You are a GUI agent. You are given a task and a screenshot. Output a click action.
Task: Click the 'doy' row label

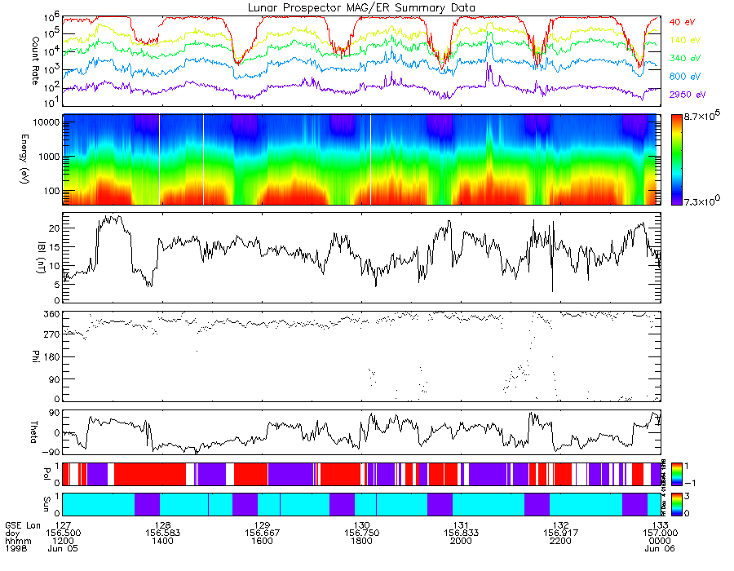click(12, 533)
